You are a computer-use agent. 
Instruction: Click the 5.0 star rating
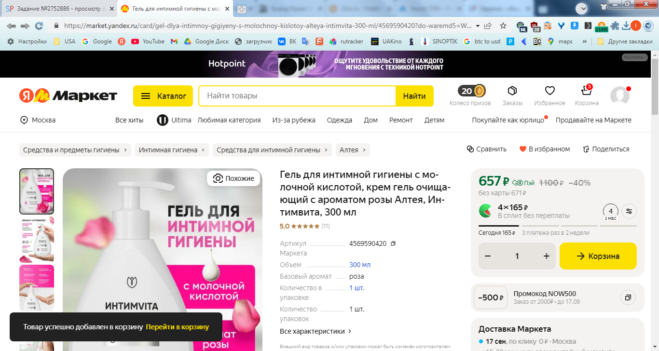point(300,226)
